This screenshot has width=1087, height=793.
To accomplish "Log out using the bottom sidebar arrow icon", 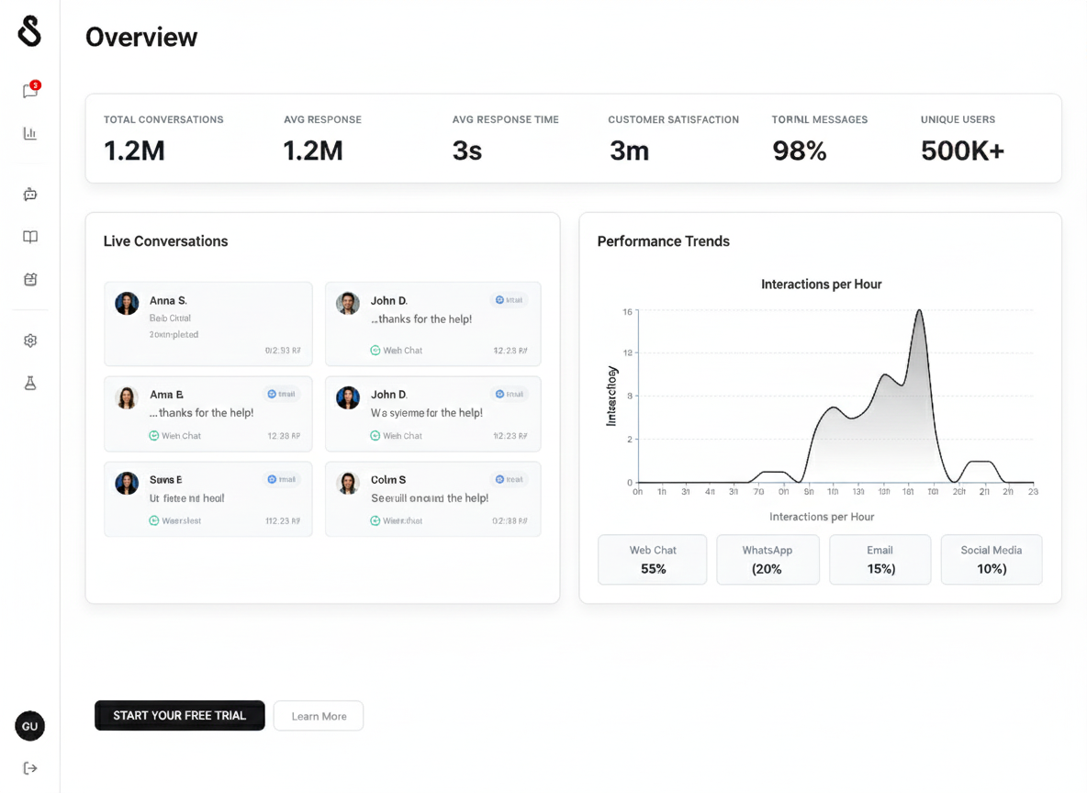I will tap(29, 768).
